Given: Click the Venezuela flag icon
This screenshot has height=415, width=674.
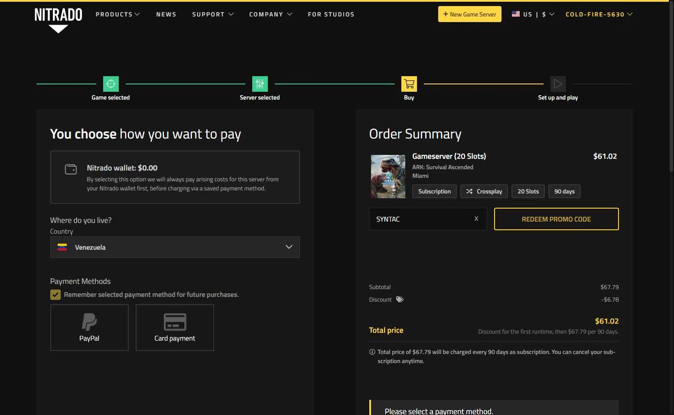Looking at the screenshot, I should coord(62,247).
